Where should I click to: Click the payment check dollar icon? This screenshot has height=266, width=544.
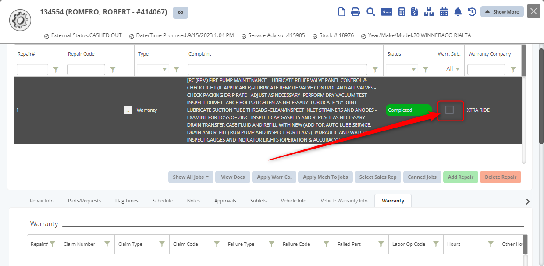pos(387,12)
